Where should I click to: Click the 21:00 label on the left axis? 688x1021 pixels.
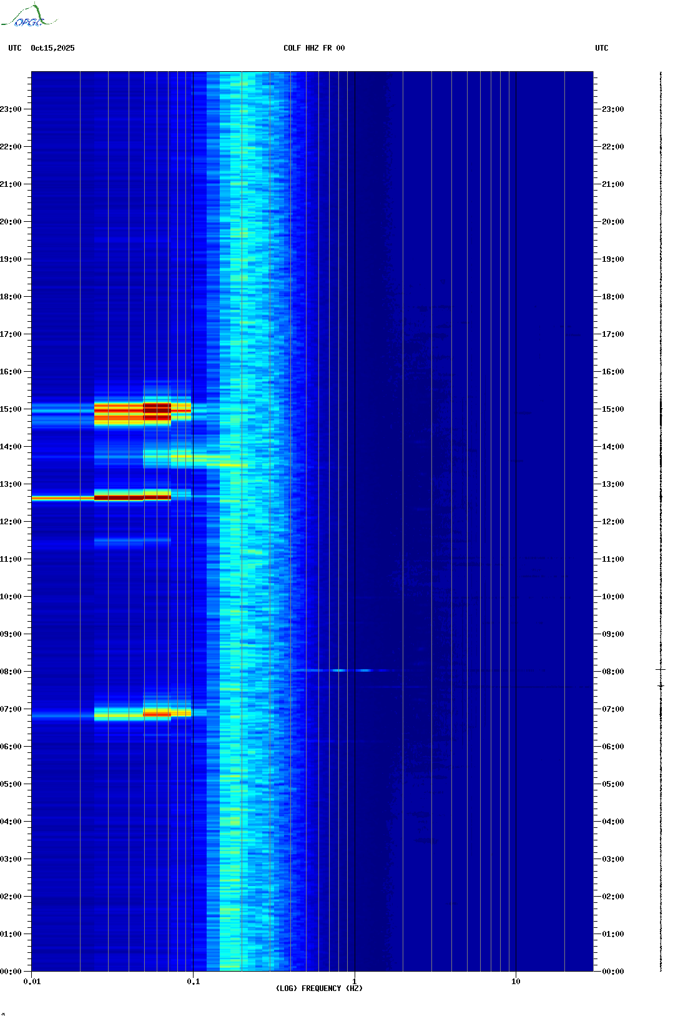[x=11, y=184]
